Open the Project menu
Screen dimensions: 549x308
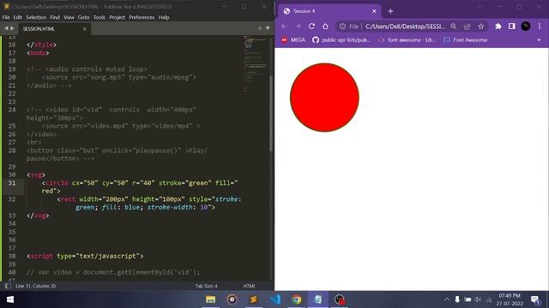click(x=117, y=17)
